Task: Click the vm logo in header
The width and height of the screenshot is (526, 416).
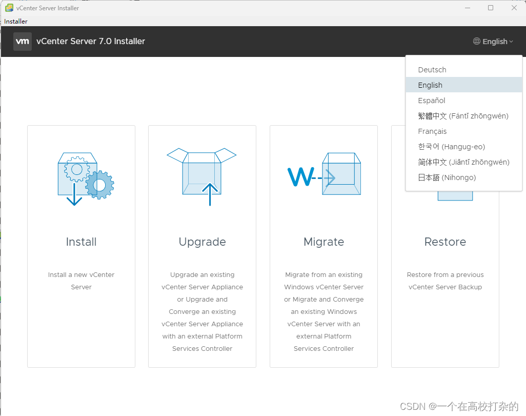Action: coord(23,42)
